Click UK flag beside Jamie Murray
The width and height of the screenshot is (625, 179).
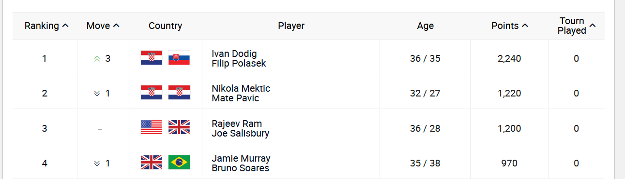click(151, 163)
